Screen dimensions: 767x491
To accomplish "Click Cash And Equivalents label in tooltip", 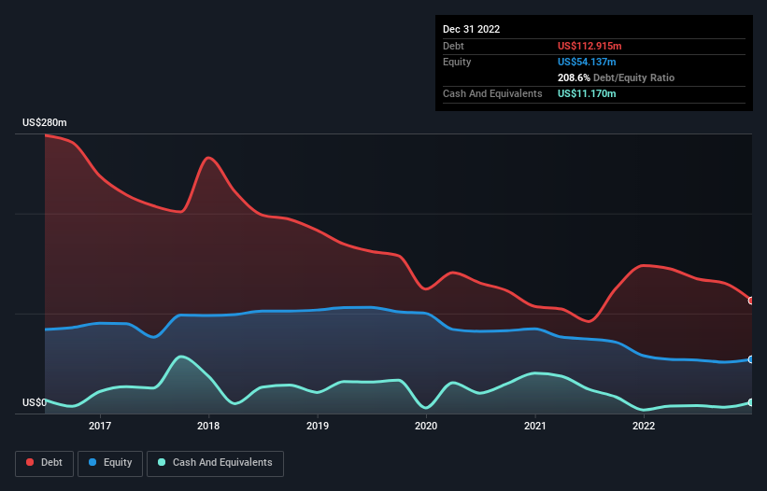I will [492, 93].
